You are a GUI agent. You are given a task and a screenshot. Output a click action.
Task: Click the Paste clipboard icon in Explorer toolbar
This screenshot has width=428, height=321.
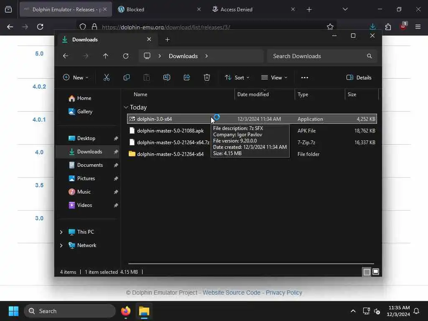click(147, 77)
